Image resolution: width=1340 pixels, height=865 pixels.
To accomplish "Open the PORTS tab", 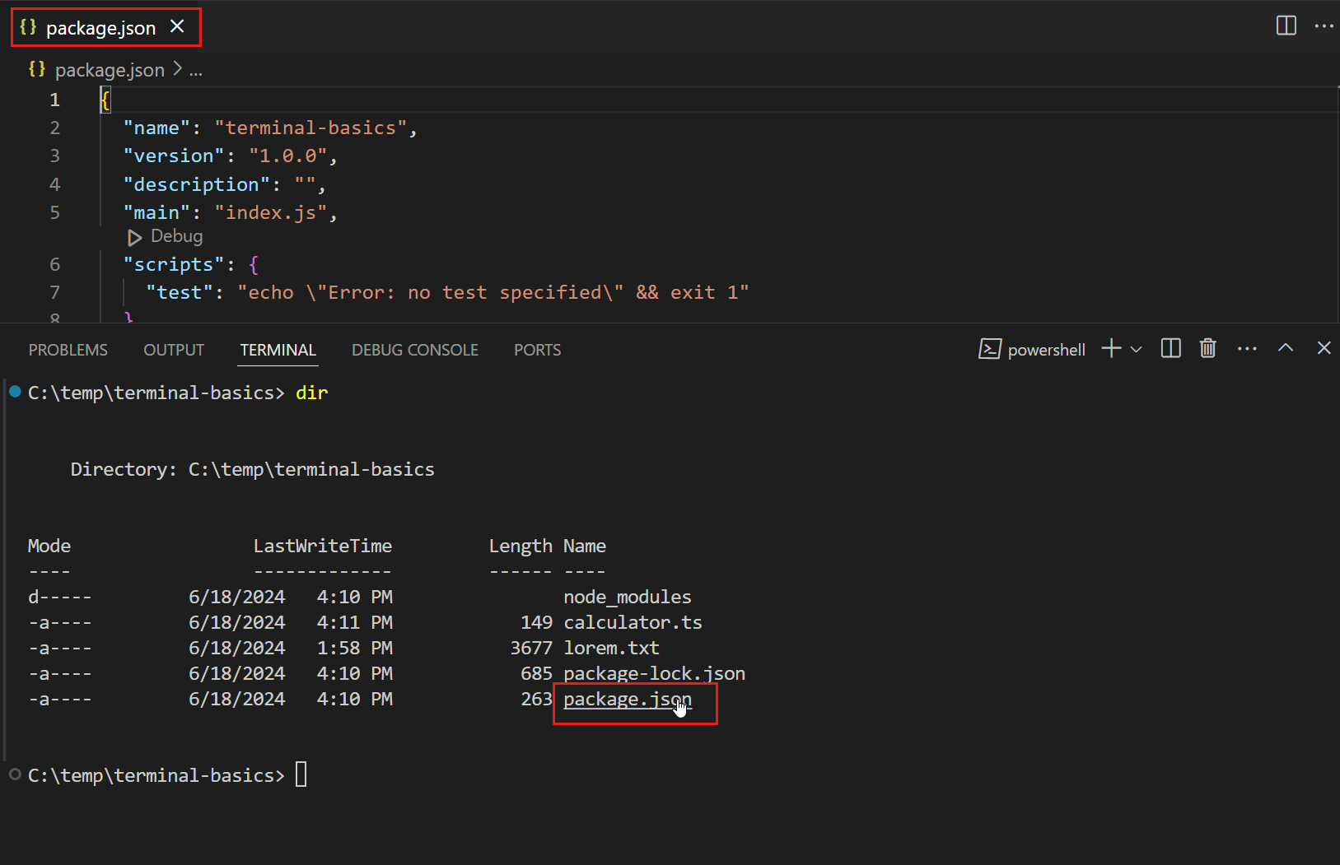I will 537,349.
